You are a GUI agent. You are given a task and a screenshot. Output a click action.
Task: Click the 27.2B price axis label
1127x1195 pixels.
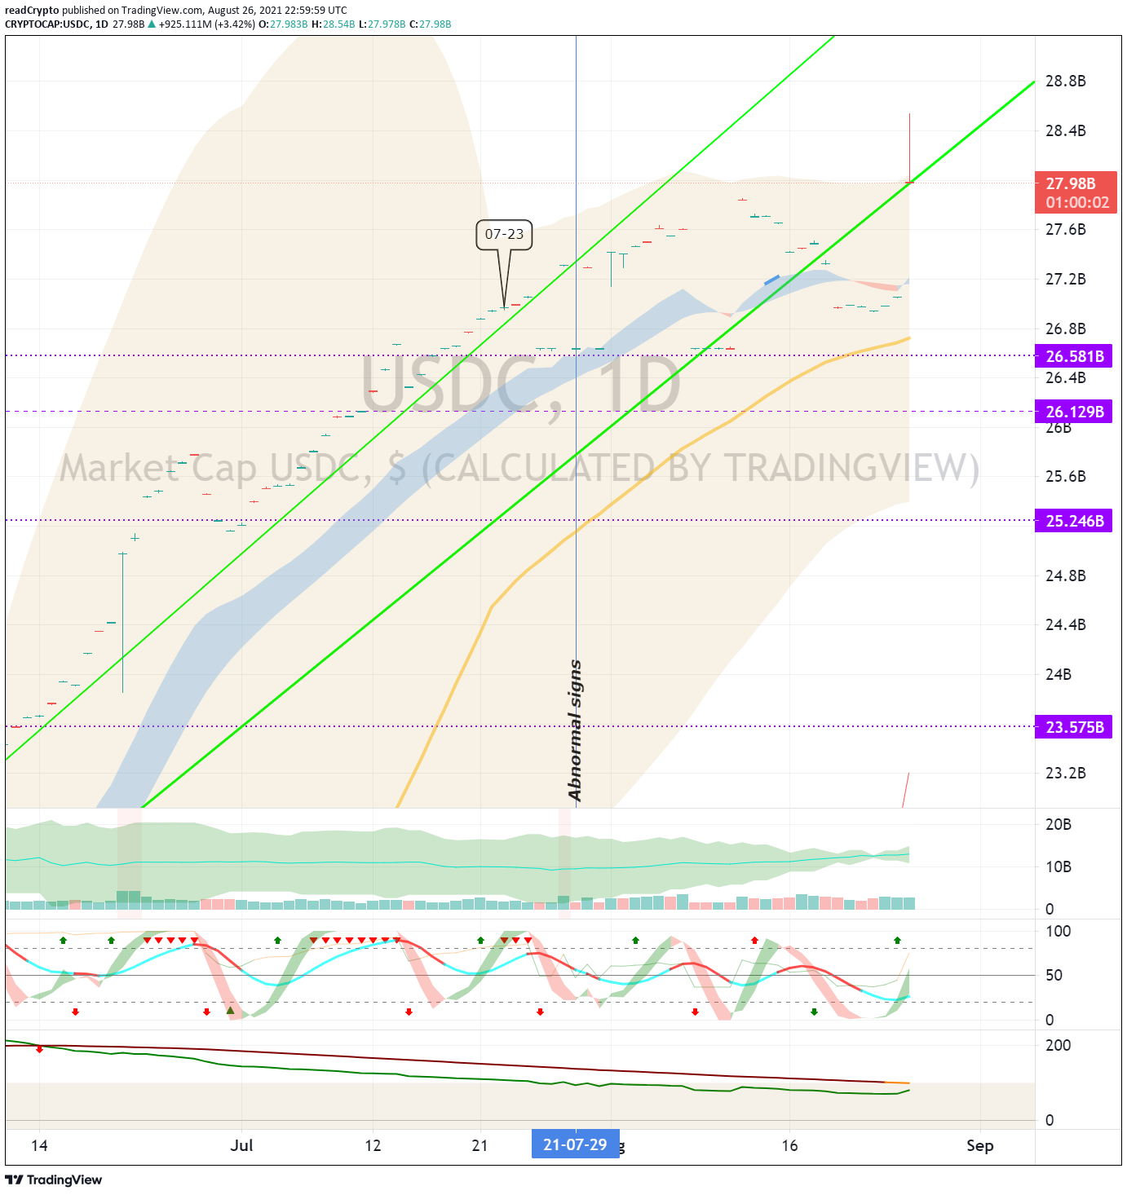(x=1065, y=279)
